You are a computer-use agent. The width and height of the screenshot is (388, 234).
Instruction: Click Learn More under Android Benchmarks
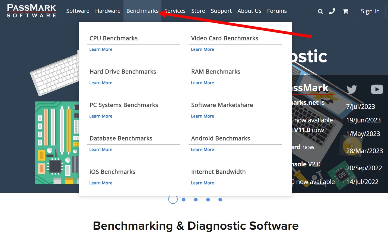(x=202, y=150)
